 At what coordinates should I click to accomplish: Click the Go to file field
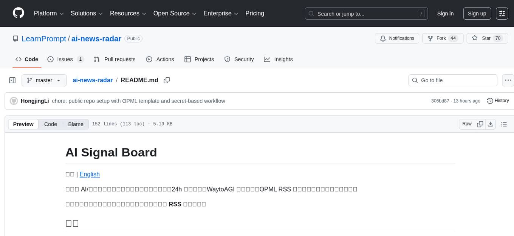tap(453, 80)
